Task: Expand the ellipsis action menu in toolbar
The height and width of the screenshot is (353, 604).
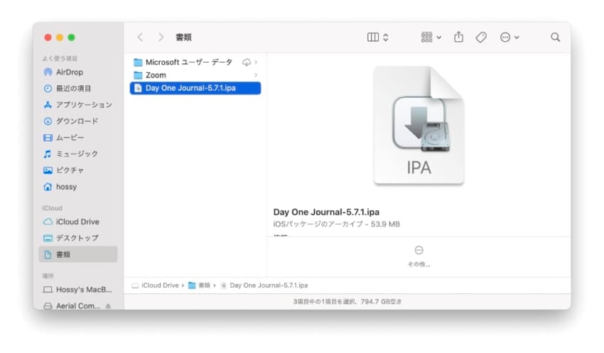Action: click(509, 37)
